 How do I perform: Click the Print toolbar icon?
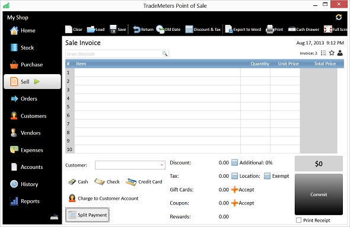[x=270, y=29]
